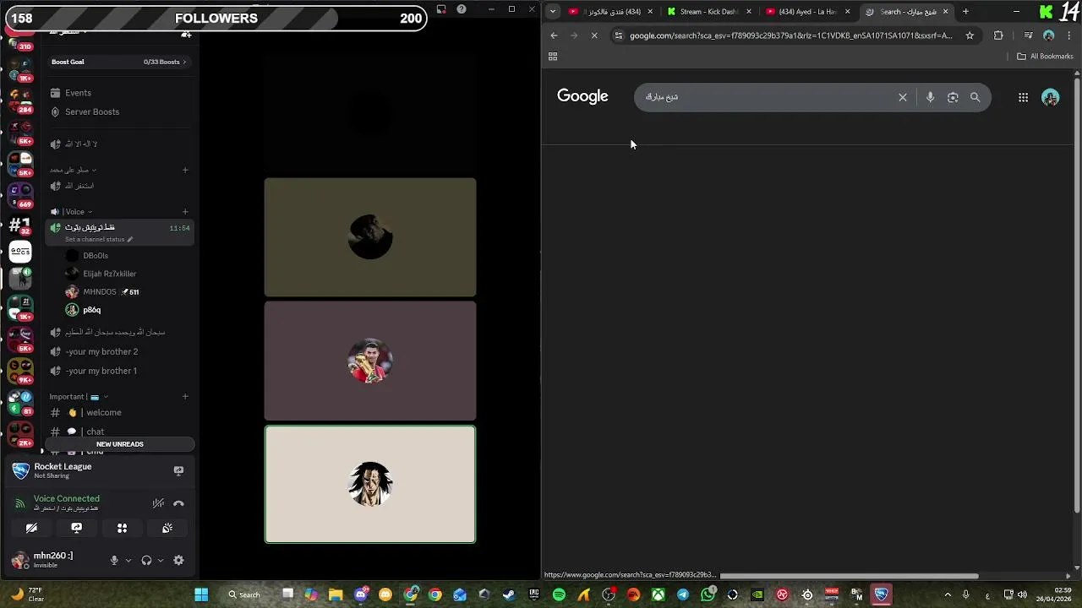Open Discord Activities launcher icon
1082x608 pixels.
[x=122, y=528]
